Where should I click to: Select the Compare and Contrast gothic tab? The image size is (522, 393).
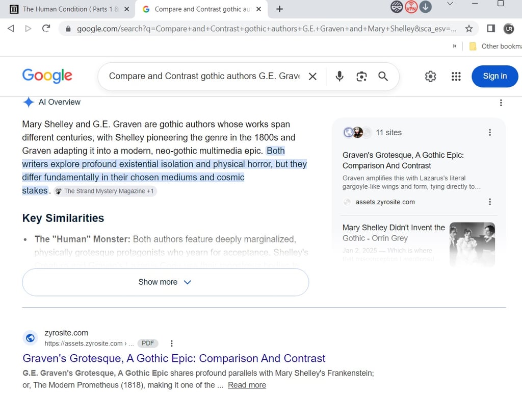[x=201, y=9]
